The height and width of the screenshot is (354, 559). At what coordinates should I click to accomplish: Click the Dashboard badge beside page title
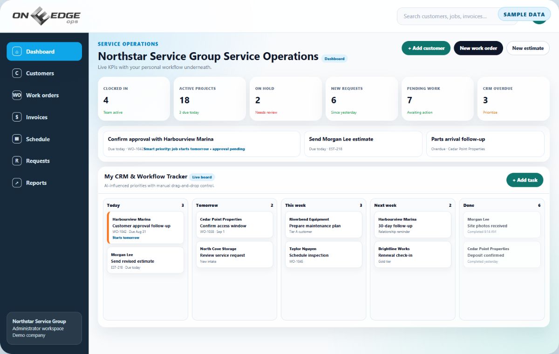(334, 59)
